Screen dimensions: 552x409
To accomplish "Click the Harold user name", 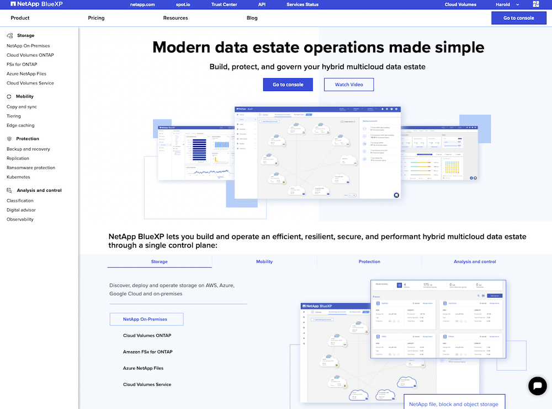I will coord(503,4).
